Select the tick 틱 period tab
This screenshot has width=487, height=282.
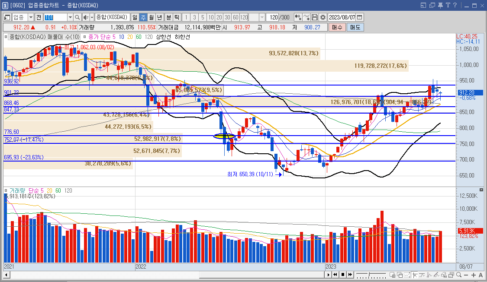(x=177, y=17)
